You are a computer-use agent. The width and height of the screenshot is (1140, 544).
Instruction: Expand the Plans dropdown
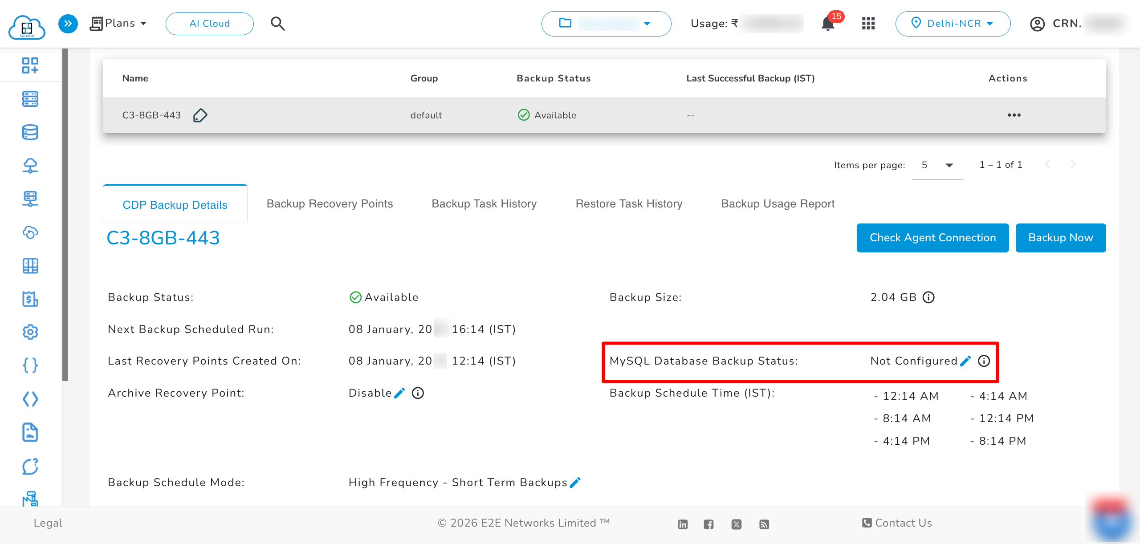pos(118,23)
